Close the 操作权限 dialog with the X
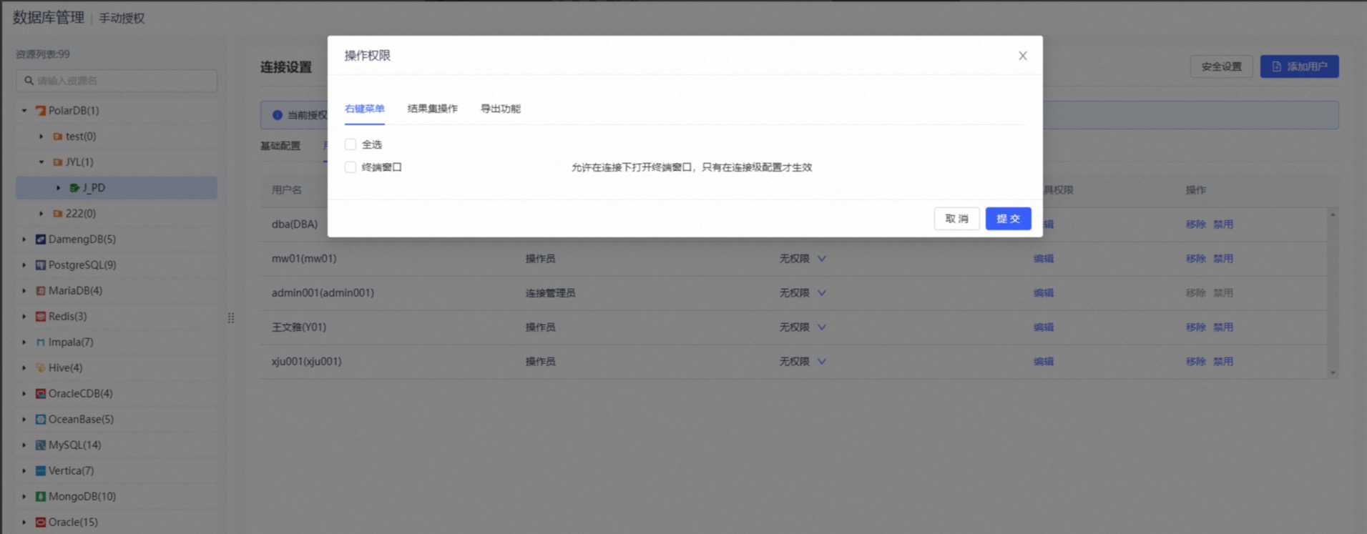This screenshot has width=1367, height=534. (x=1023, y=56)
